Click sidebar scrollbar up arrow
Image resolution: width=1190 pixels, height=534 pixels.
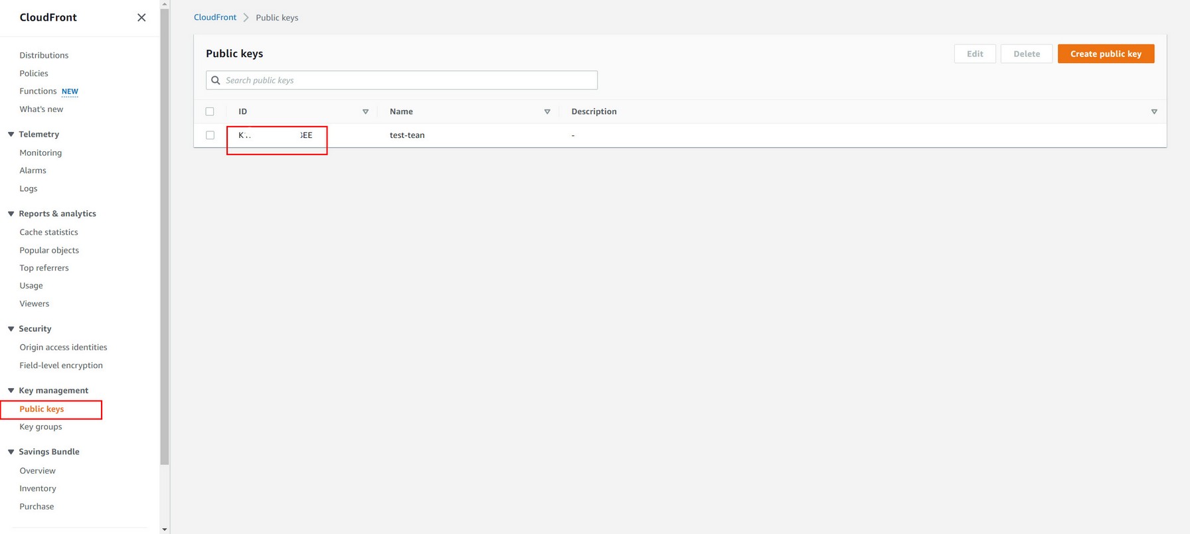165,4
